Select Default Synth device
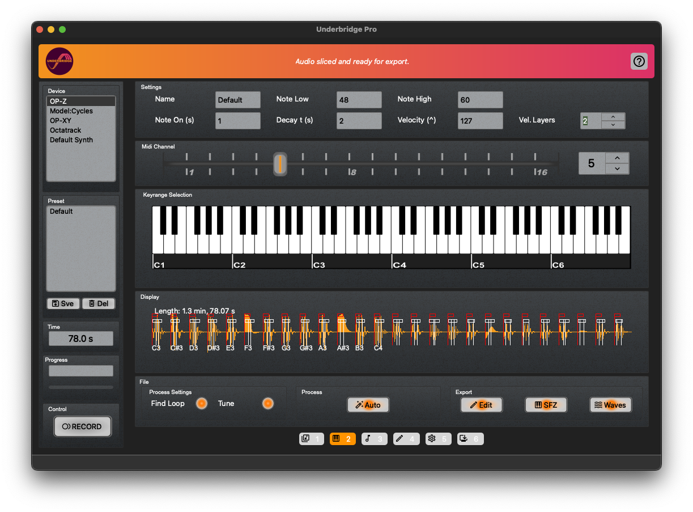 pyautogui.click(x=81, y=140)
